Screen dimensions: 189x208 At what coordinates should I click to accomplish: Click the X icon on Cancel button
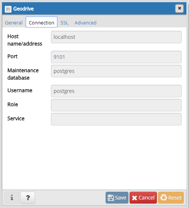134,198
